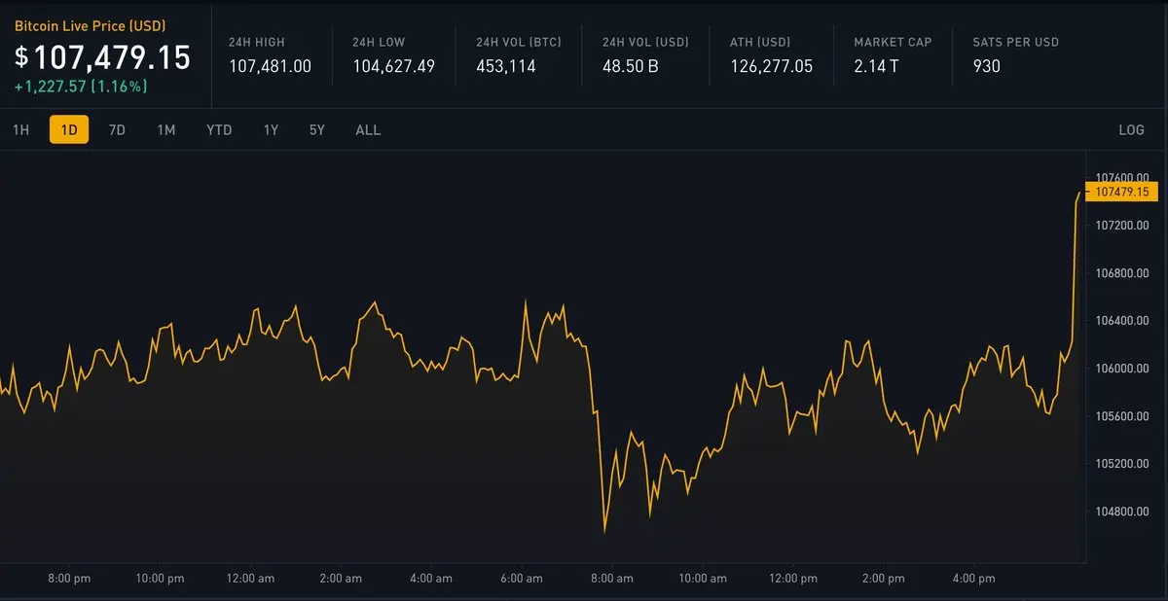Click the 10:00 am x-axis label
Image resolution: width=1168 pixels, height=601 pixels.
click(703, 578)
